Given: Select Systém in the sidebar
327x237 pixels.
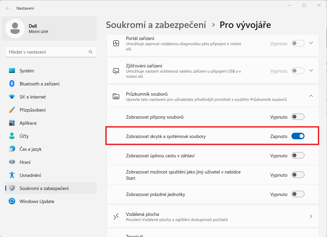Looking at the screenshot, I should point(26,71).
